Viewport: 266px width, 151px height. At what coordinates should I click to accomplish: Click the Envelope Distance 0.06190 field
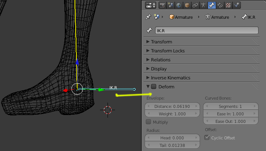click(172, 106)
